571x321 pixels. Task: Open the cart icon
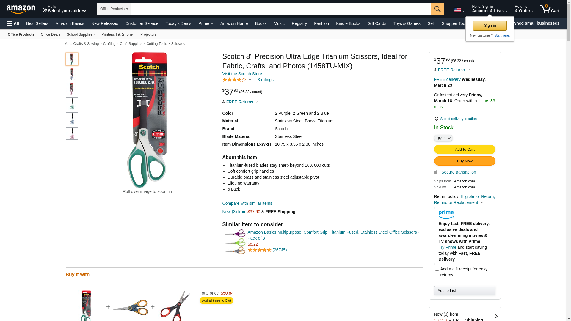550,9
